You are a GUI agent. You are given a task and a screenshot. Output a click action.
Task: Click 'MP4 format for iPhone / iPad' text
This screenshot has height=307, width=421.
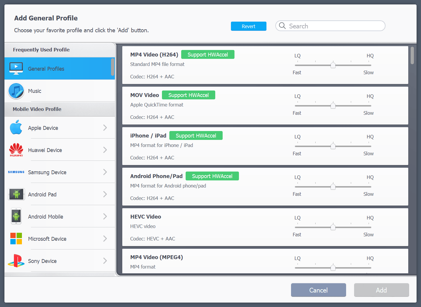pyautogui.click(x=162, y=145)
